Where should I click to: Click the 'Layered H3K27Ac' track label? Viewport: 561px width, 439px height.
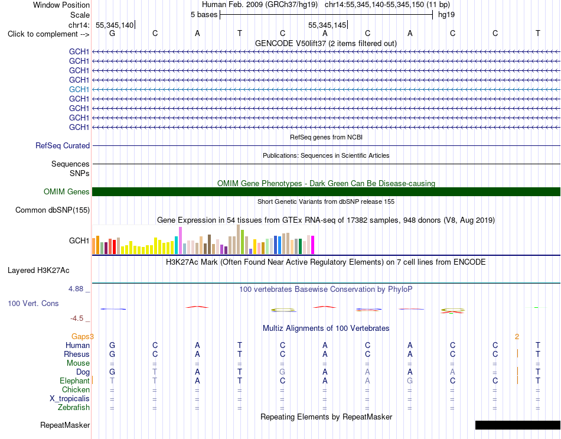pyautogui.click(x=38, y=271)
